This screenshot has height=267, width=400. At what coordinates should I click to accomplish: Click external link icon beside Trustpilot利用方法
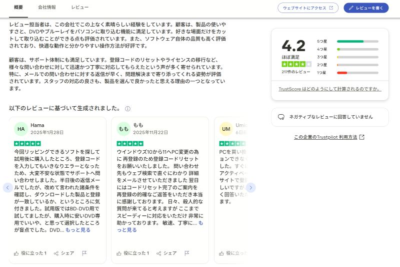pos(361,137)
